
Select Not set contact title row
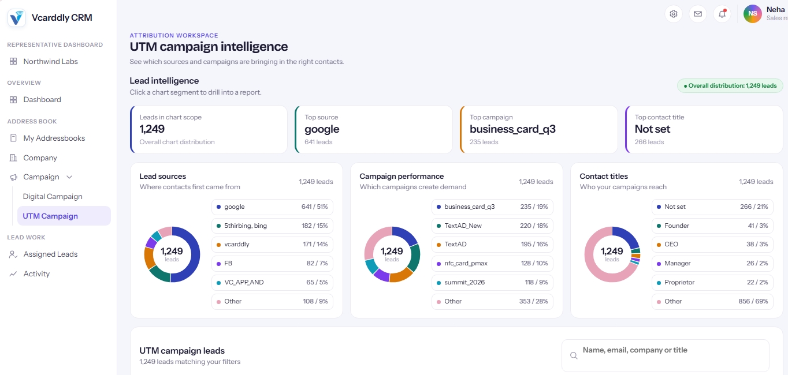[712, 207]
